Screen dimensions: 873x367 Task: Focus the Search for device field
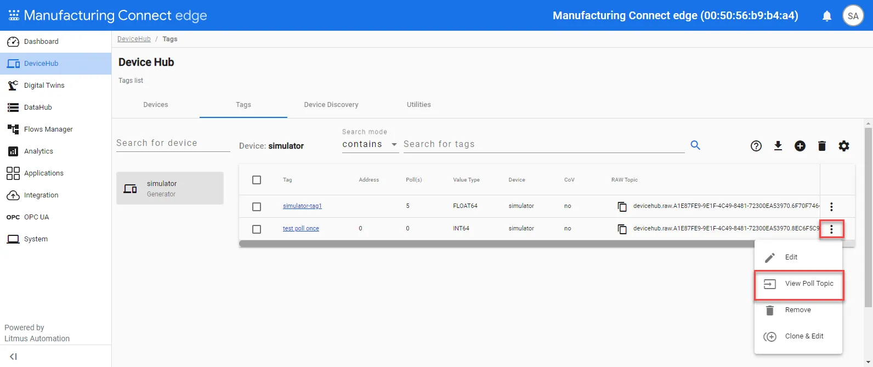[x=173, y=143]
